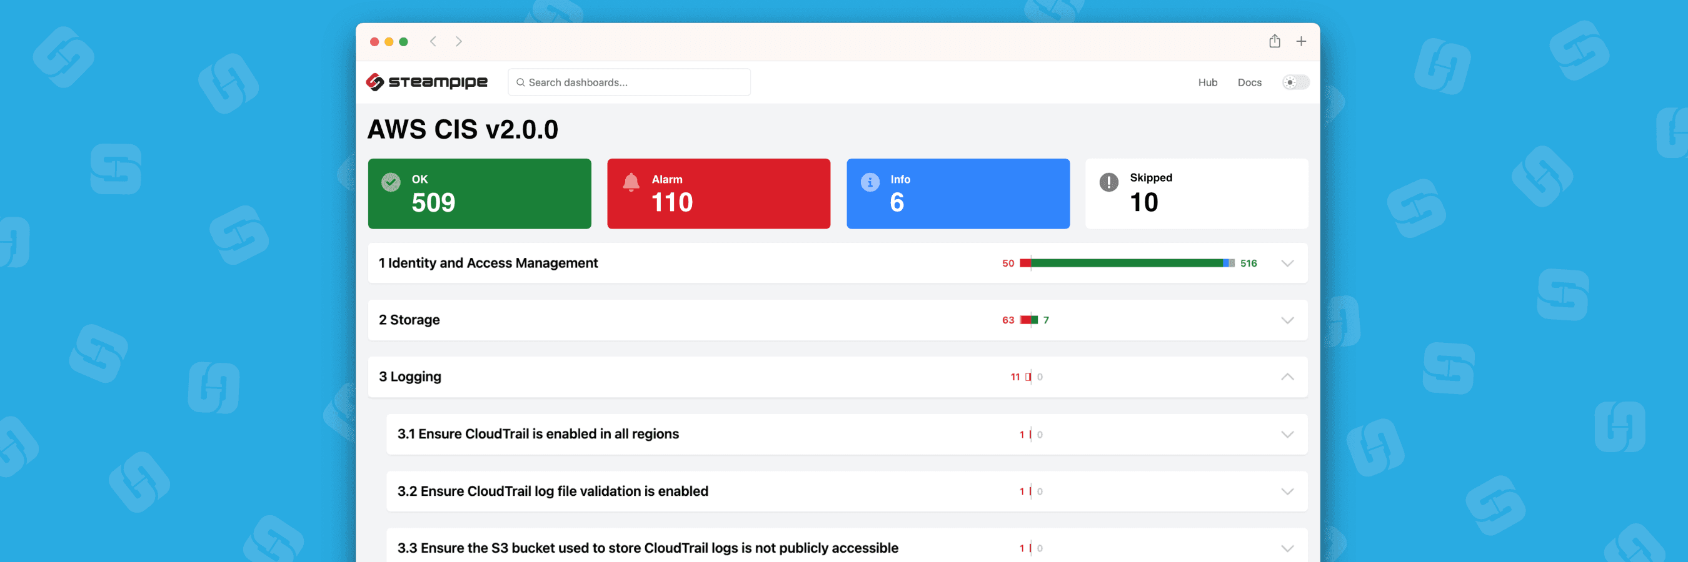Click the Alarm 110 summary card
The image size is (1688, 562).
coord(719,194)
